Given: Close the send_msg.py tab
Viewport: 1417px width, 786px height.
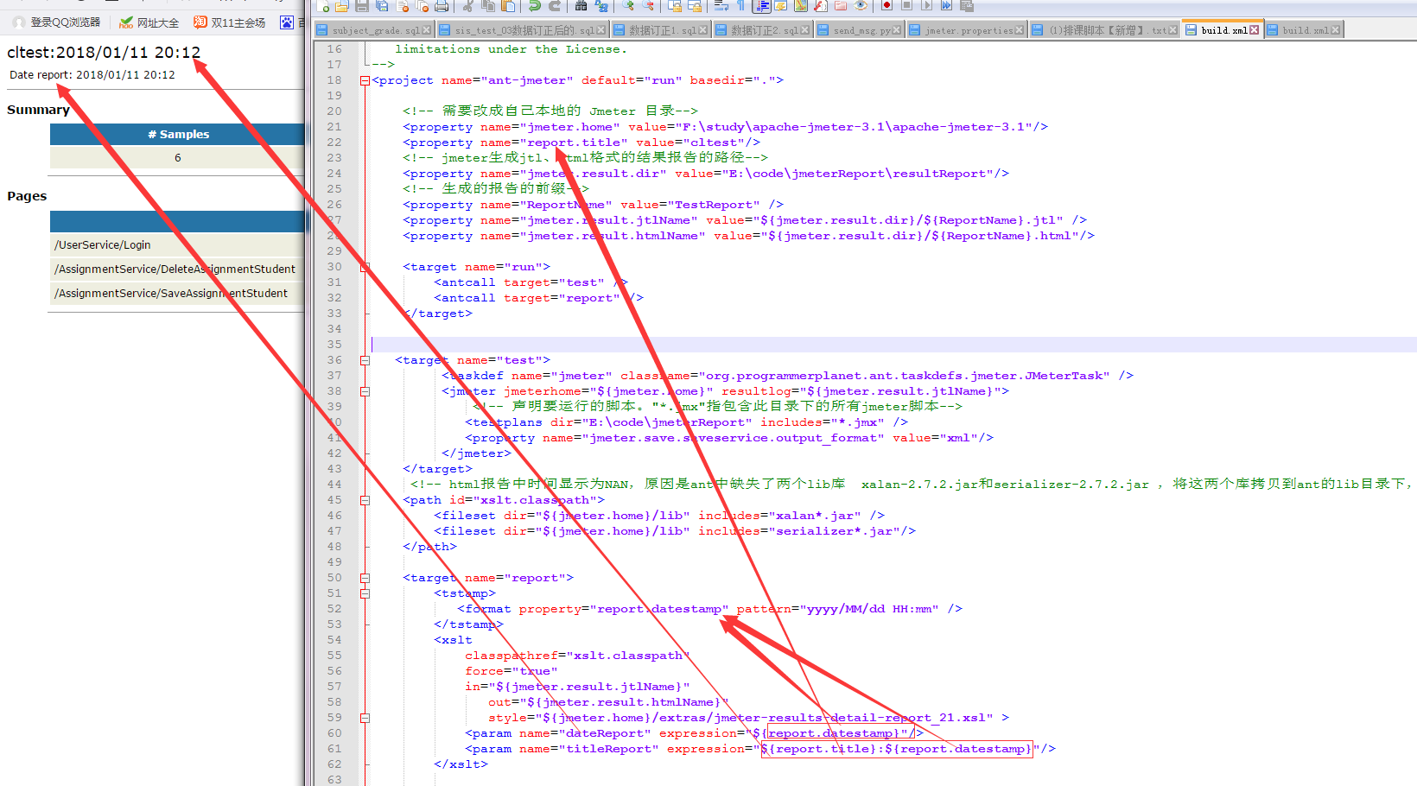Looking at the screenshot, I should point(896,30).
